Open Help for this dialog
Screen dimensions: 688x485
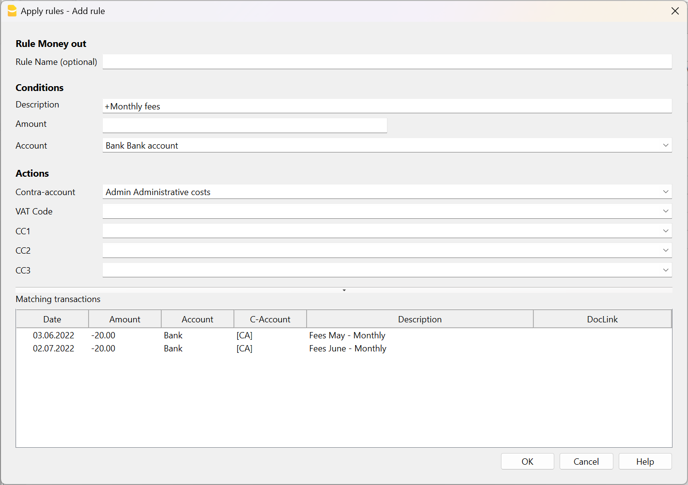pos(645,462)
